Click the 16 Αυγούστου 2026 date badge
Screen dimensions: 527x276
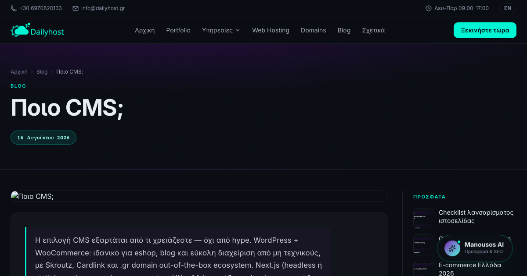[43, 138]
